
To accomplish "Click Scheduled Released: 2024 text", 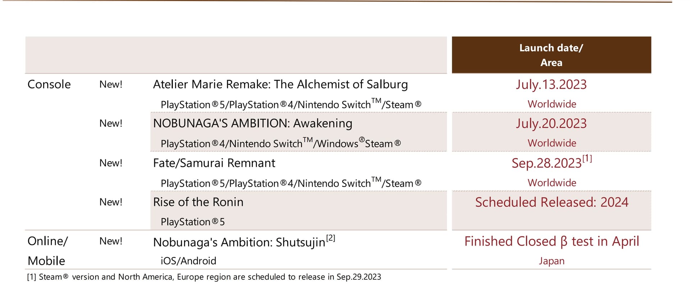I will click(552, 202).
